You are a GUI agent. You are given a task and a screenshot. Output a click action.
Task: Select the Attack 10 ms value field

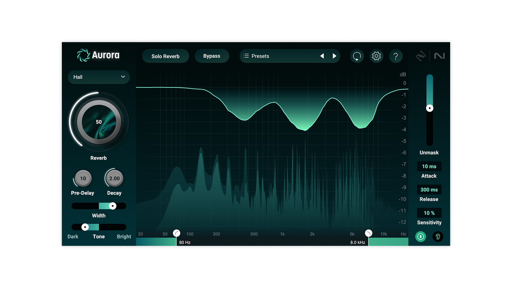click(429, 166)
